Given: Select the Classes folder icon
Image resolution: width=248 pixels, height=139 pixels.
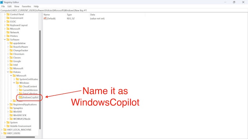Looking at the screenshot, I should 11,57.
